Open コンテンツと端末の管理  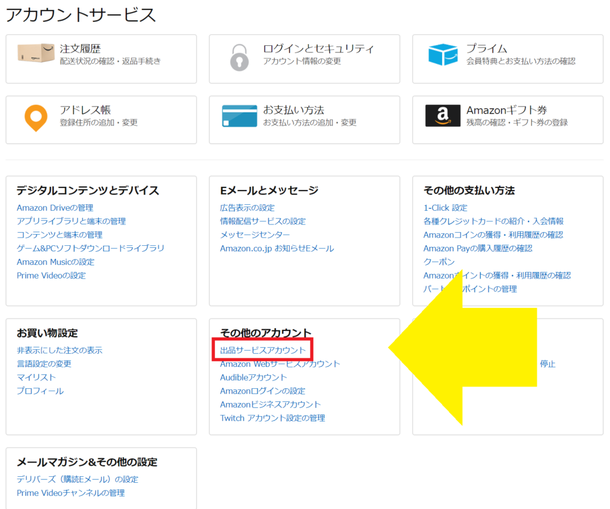pos(60,235)
